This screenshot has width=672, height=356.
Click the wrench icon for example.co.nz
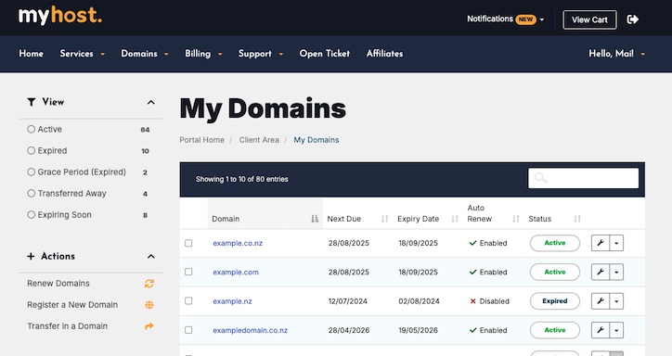(x=601, y=243)
